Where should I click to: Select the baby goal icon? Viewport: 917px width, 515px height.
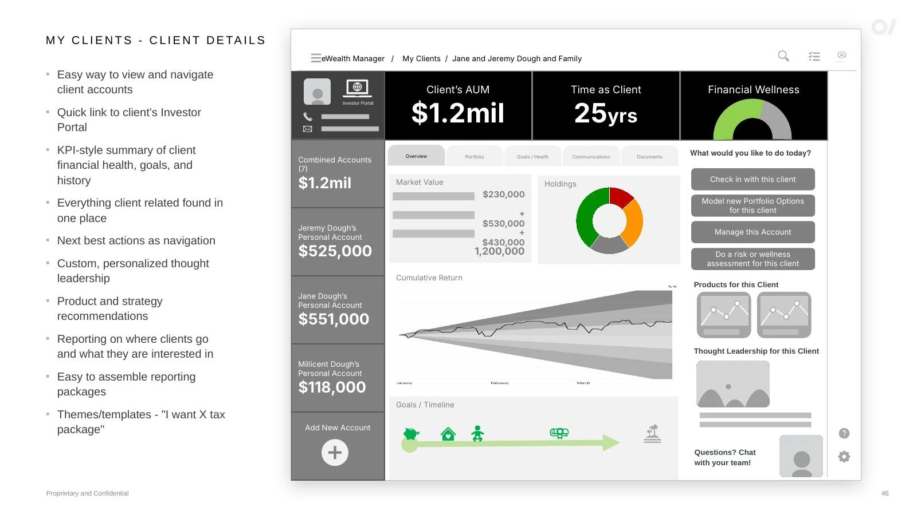(477, 433)
